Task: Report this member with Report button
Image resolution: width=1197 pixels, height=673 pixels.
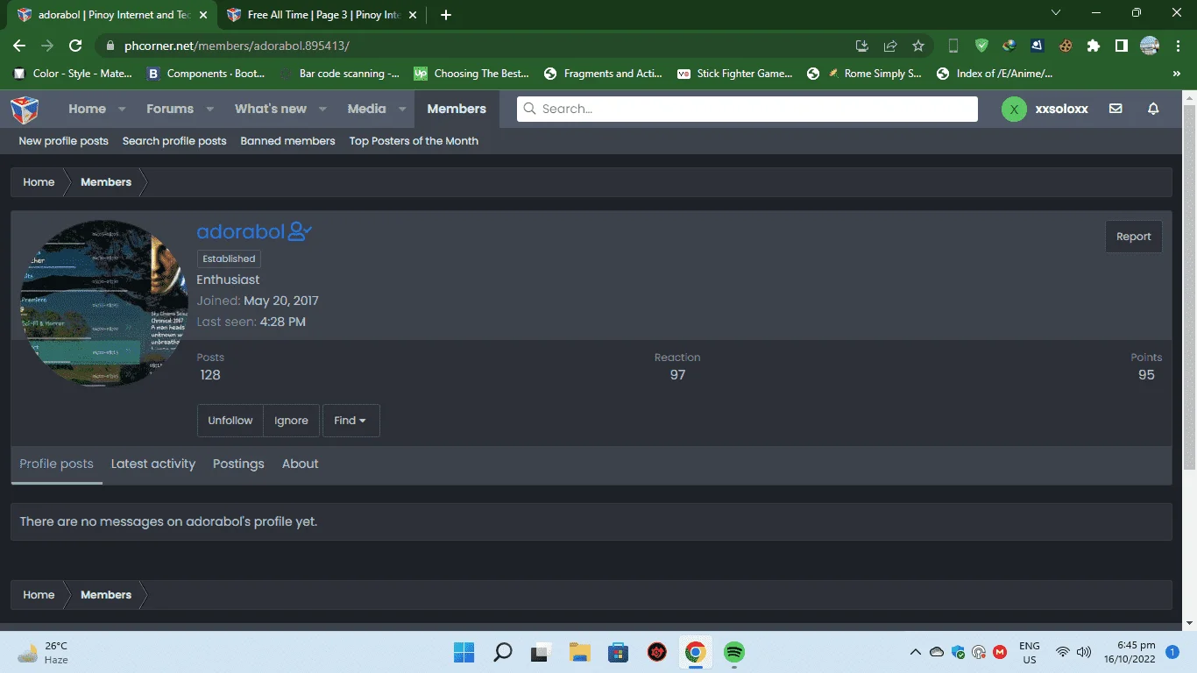Action: [x=1133, y=237]
